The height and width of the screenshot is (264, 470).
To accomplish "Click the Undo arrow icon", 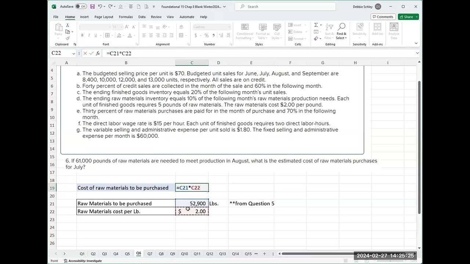I will [x=100, y=7].
